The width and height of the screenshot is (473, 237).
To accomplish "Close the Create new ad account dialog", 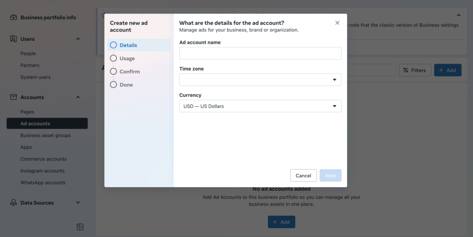I will tap(337, 23).
